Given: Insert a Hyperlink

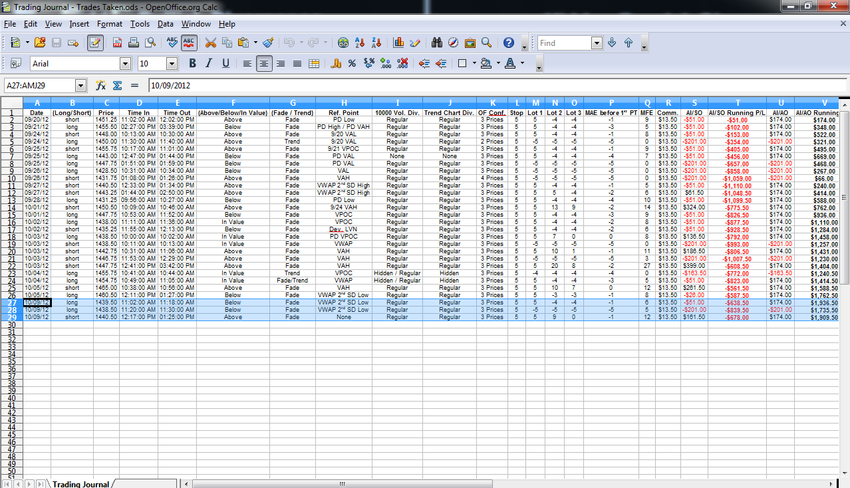Looking at the screenshot, I should (343, 43).
